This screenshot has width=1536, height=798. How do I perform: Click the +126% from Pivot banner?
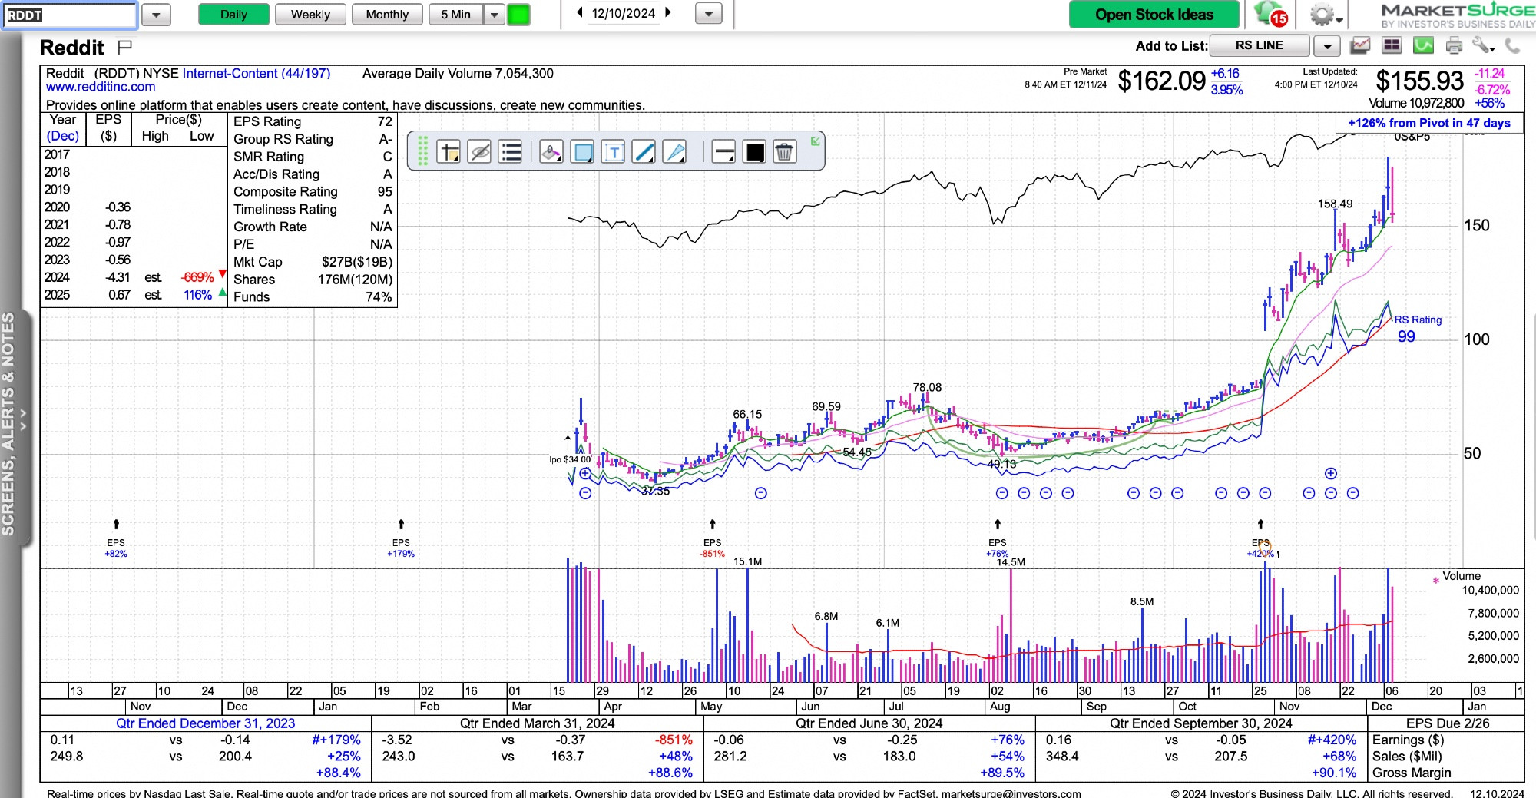[x=1428, y=123]
